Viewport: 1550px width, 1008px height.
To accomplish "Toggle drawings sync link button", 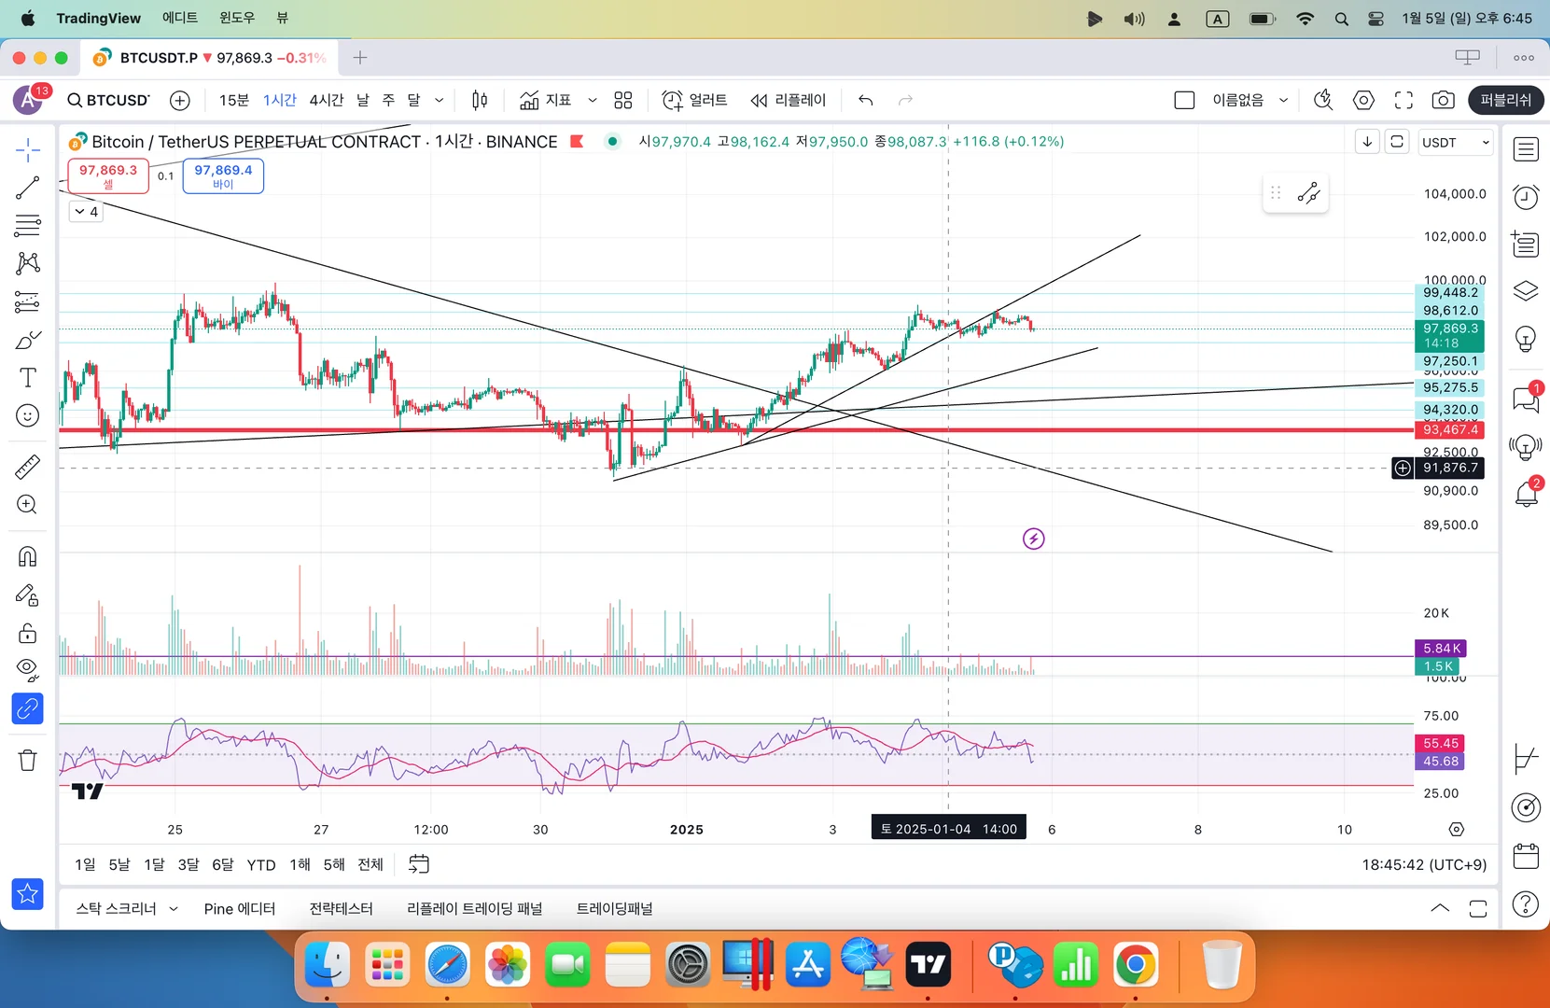I will [28, 708].
